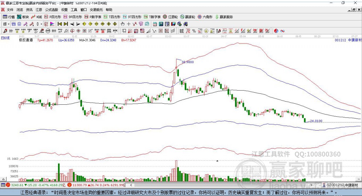The width and height of the screenshot is (362, 196).
Task: Open the 公式选股 menu
Action: click(52, 10)
